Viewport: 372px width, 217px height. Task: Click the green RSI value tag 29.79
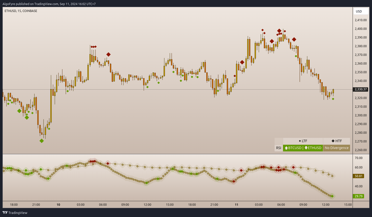point(359,196)
